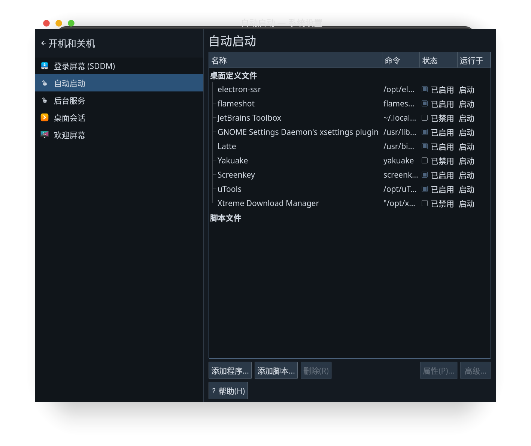Image resolution: width=531 pixels, height=446 pixels.
Task: Click the 删除(R) button
Action: coord(316,371)
